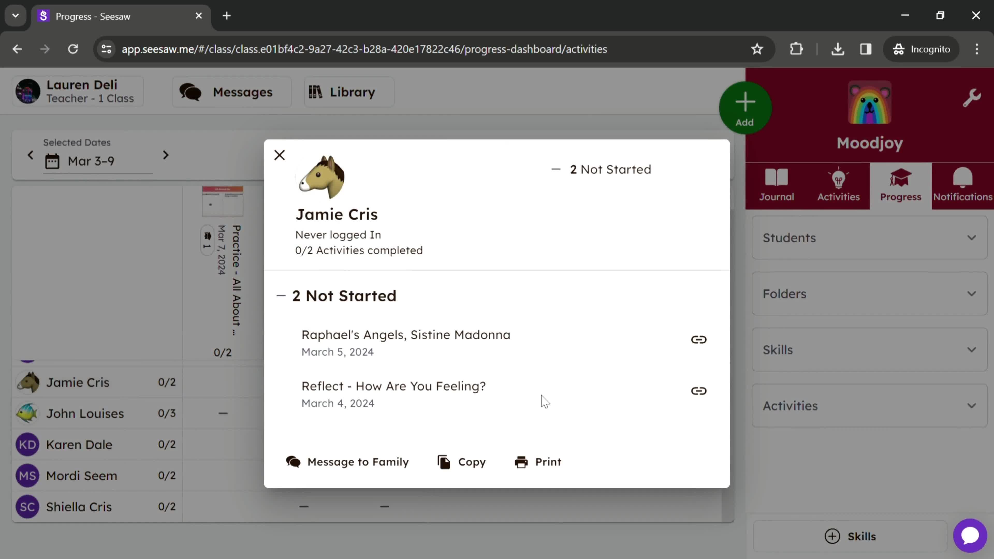The image size is (994, 559).
Task: Click the Print button in dialog
Action: [539, 461]
